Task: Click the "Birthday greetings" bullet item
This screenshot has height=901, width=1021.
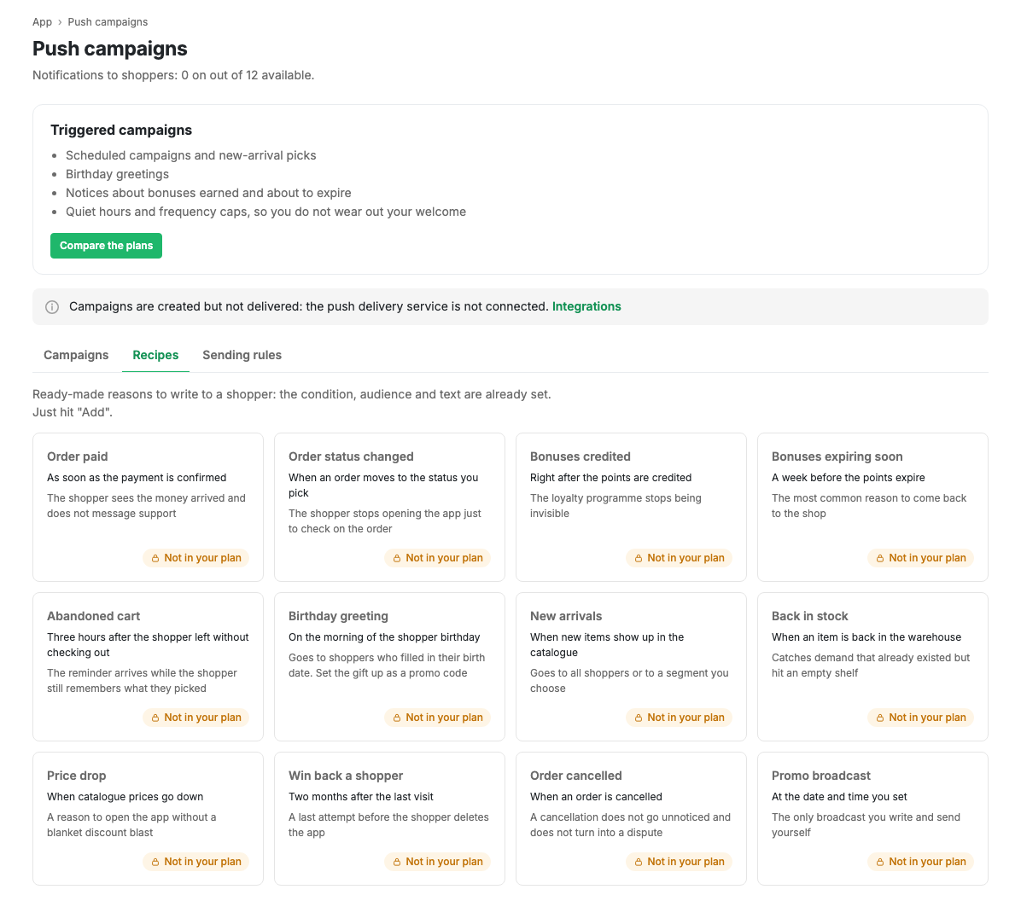Action: pos(117,174)
